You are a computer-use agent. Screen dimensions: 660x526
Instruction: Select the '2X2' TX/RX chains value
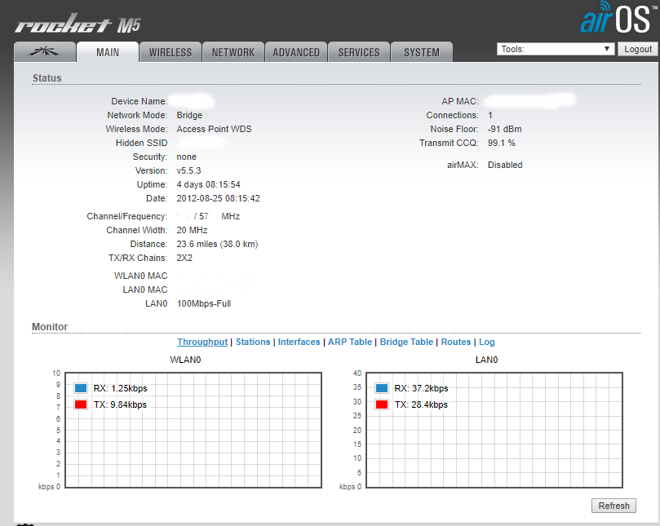click(x=184, y=258)
